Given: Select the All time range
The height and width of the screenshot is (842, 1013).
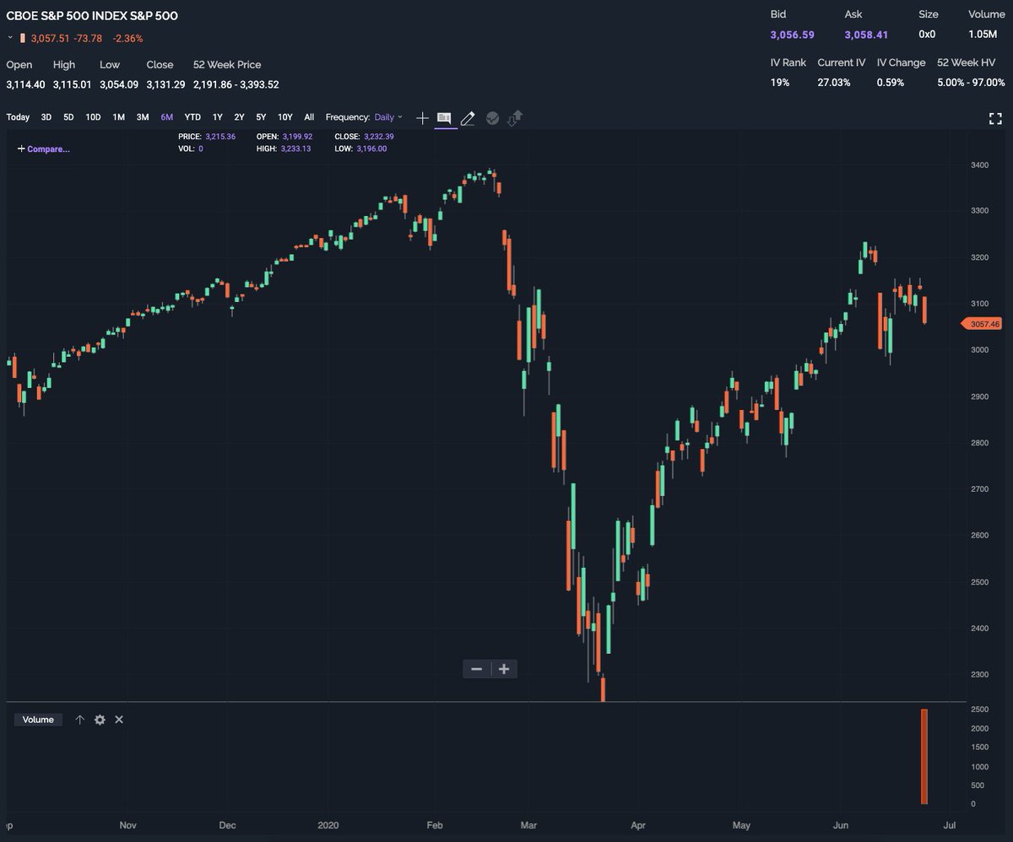Looking at the screenshot, I should 309,117.
